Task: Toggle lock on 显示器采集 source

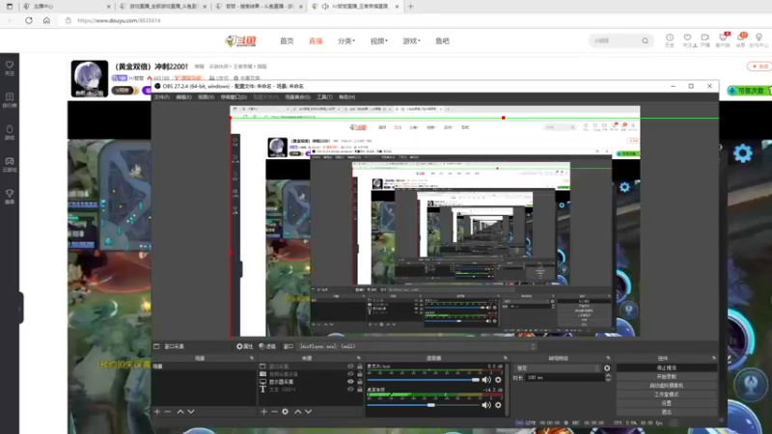Action: (x=360, y=381)
